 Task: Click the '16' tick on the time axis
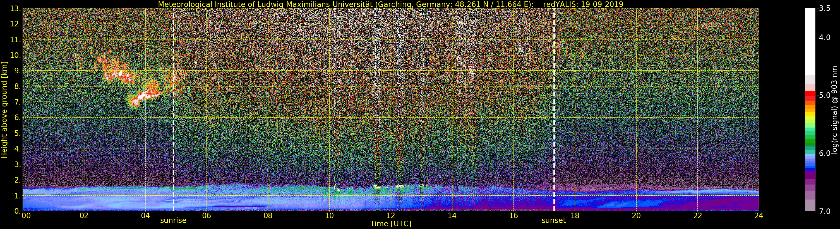tap(513, 216)
